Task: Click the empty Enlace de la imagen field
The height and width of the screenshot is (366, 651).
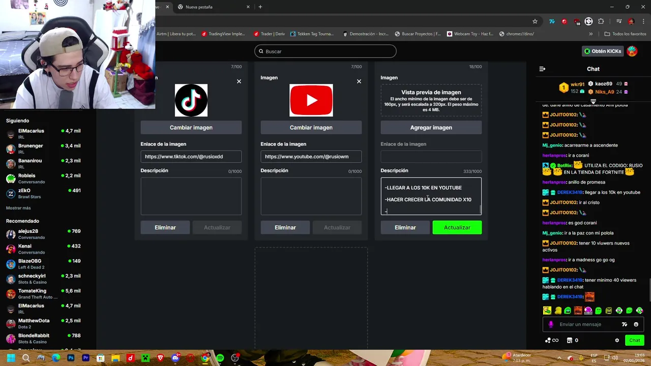Action: 431,157
